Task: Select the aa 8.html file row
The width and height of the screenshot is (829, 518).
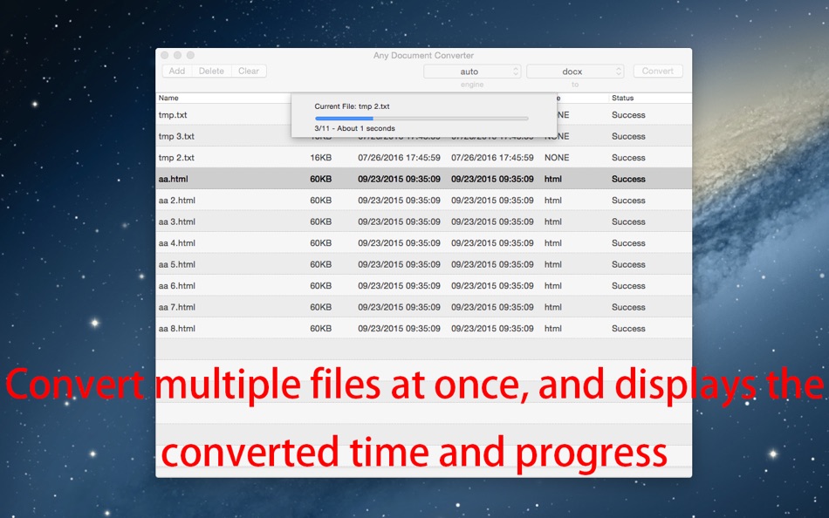Action: click(423, 328)
